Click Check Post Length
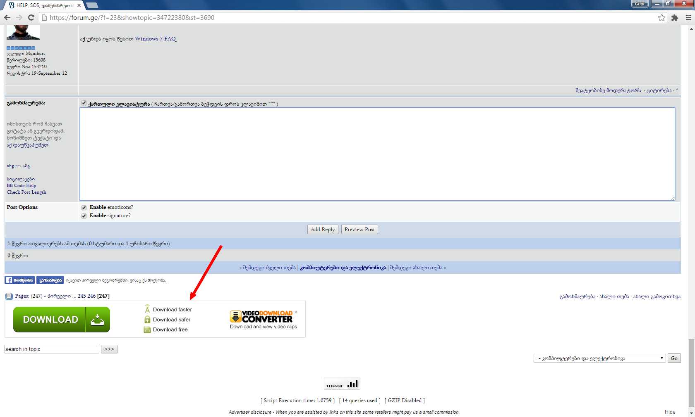This screenshot has height=417, width=695. 26,192
